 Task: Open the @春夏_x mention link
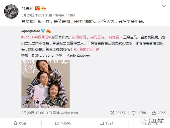(x=115, y=37)
